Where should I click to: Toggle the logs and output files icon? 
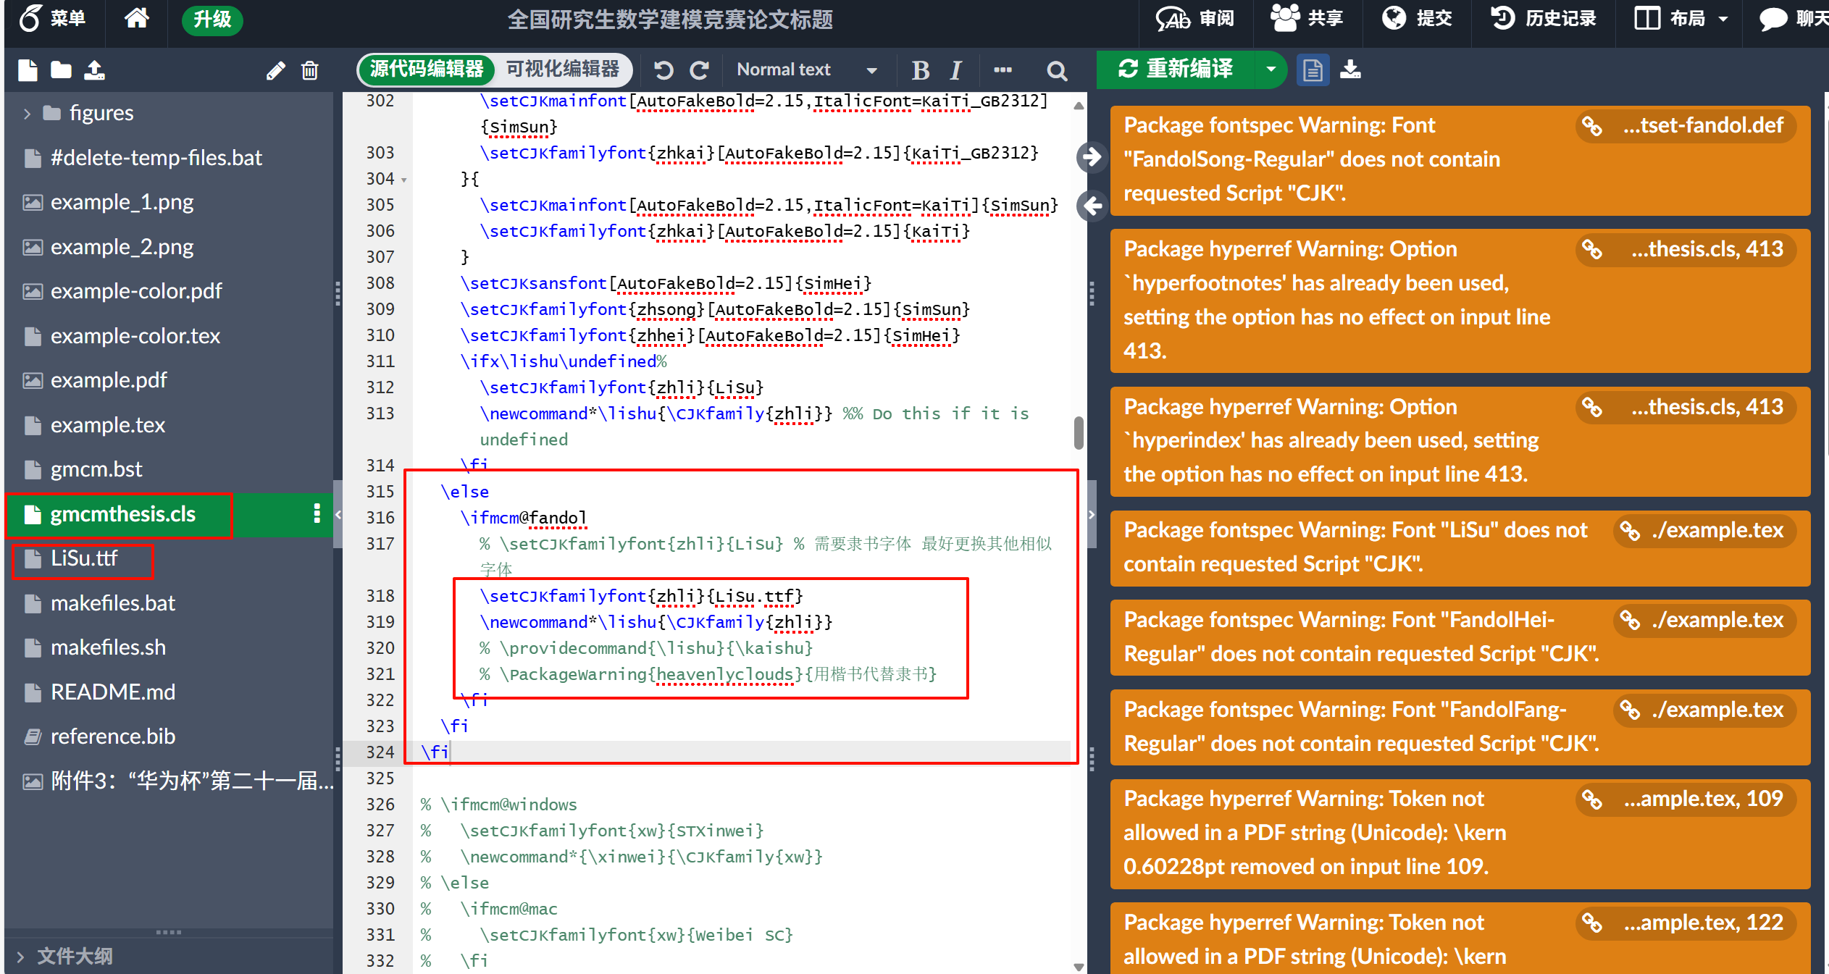coord(1313,70)
